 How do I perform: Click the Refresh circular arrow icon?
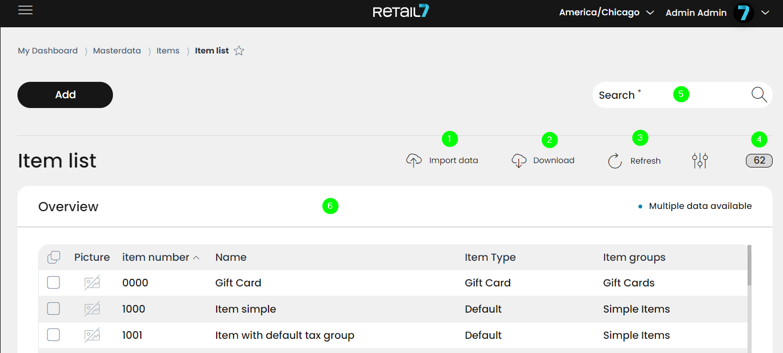[615, 161]
